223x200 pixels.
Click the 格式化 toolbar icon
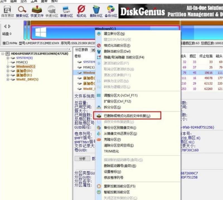point(81,11)
